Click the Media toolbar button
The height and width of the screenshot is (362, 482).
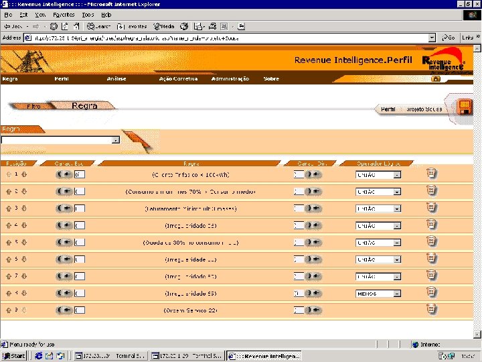(164, 26)
